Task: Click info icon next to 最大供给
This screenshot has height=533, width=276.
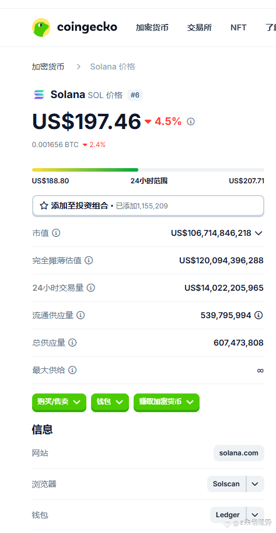Action: pos(72,370)
